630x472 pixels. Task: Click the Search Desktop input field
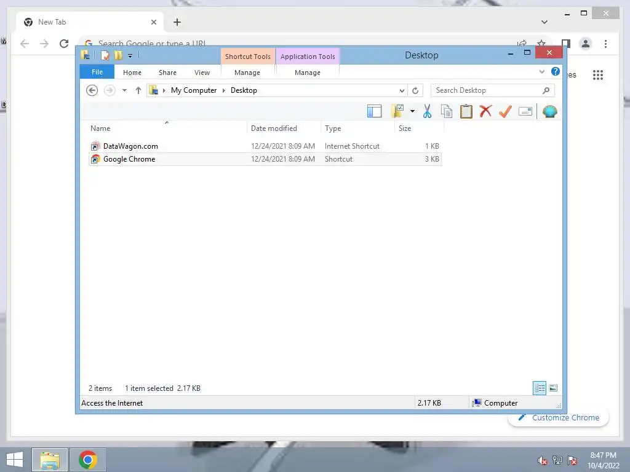click(492, 90)
